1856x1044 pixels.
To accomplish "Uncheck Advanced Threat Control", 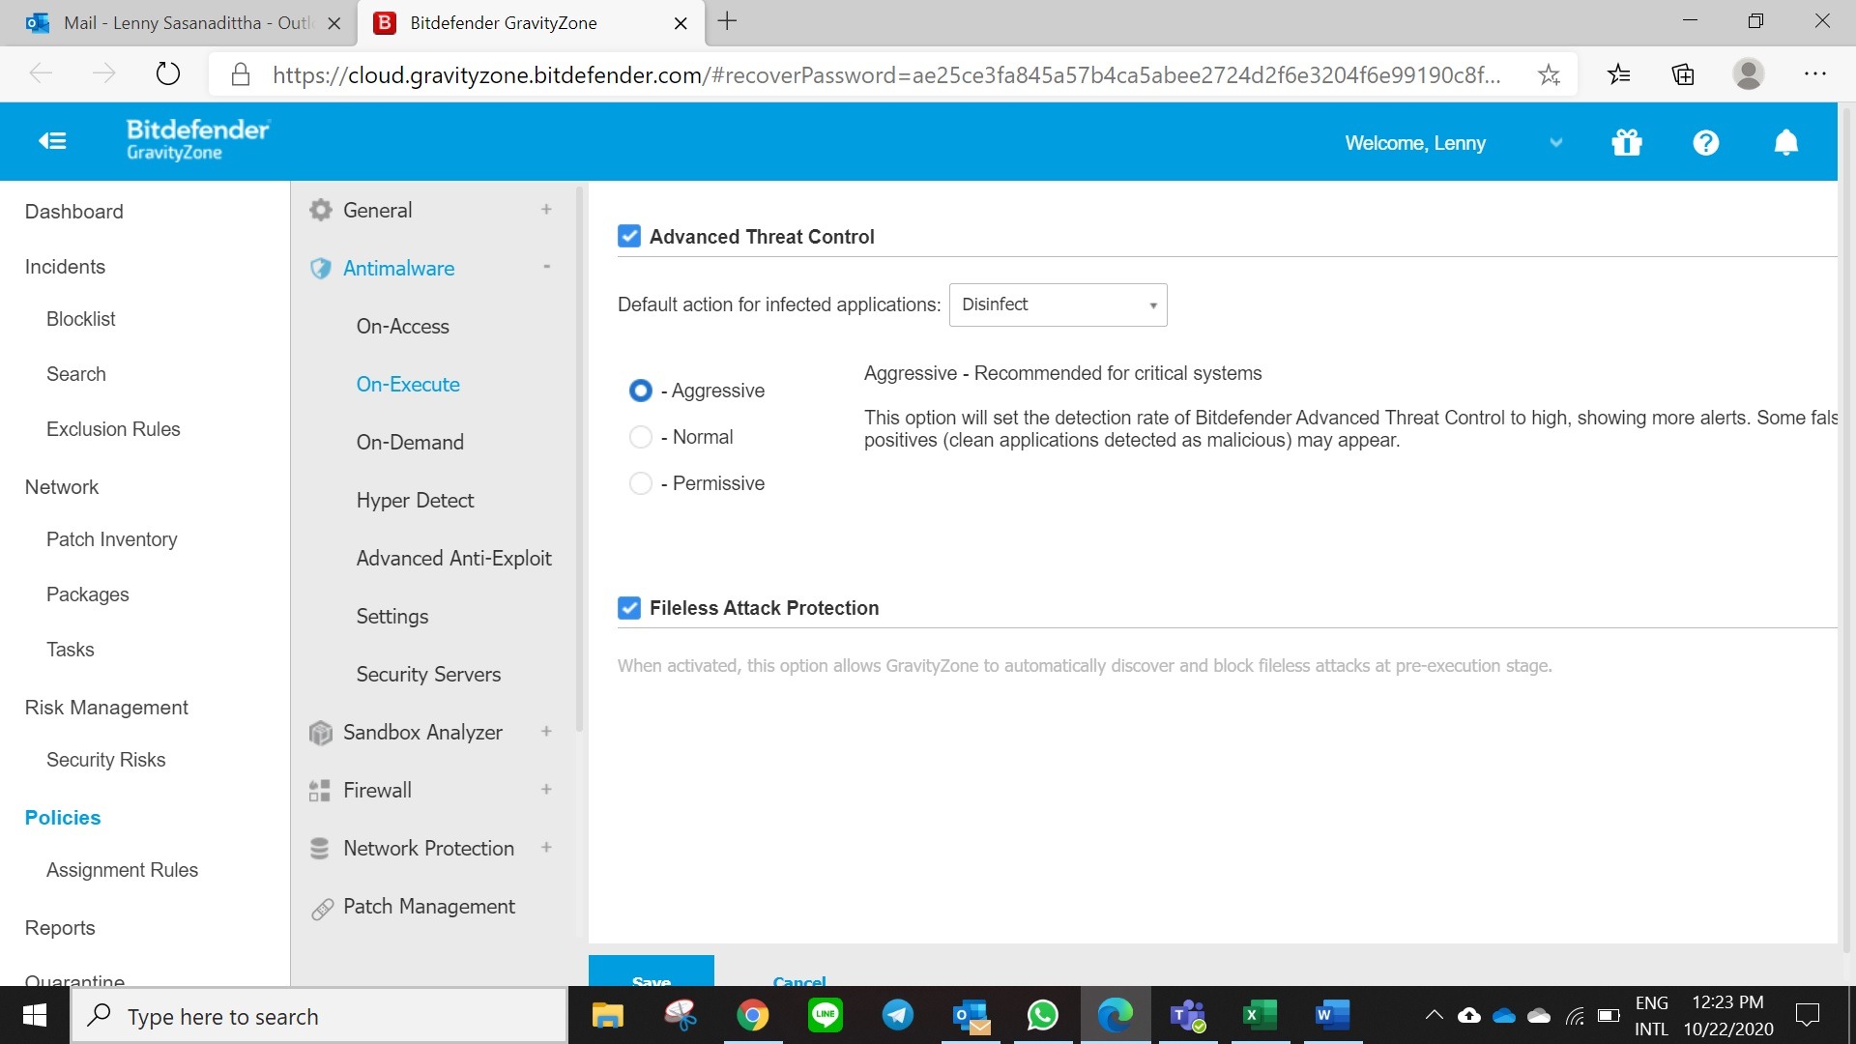I will pyautogui.click(x=629, y=236).
